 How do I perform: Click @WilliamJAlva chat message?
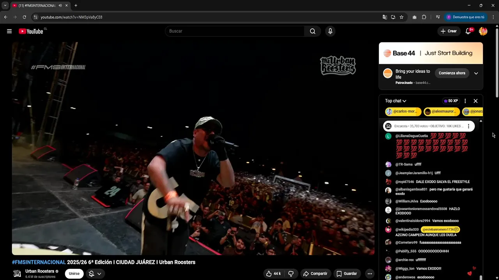(428, 201)
